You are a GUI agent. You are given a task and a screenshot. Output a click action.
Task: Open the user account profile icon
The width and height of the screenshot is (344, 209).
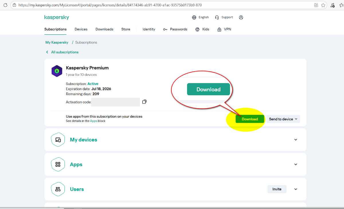(x=241, y=17)
